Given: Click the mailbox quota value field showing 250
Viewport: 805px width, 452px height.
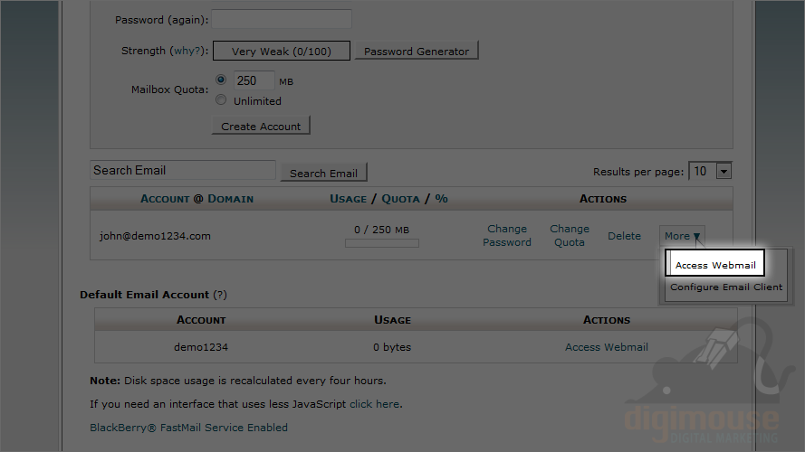Looking at the screenshot, I should [x=254, y=80].
